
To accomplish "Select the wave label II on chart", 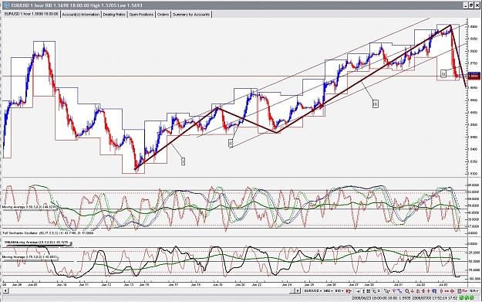I will 231,143.
